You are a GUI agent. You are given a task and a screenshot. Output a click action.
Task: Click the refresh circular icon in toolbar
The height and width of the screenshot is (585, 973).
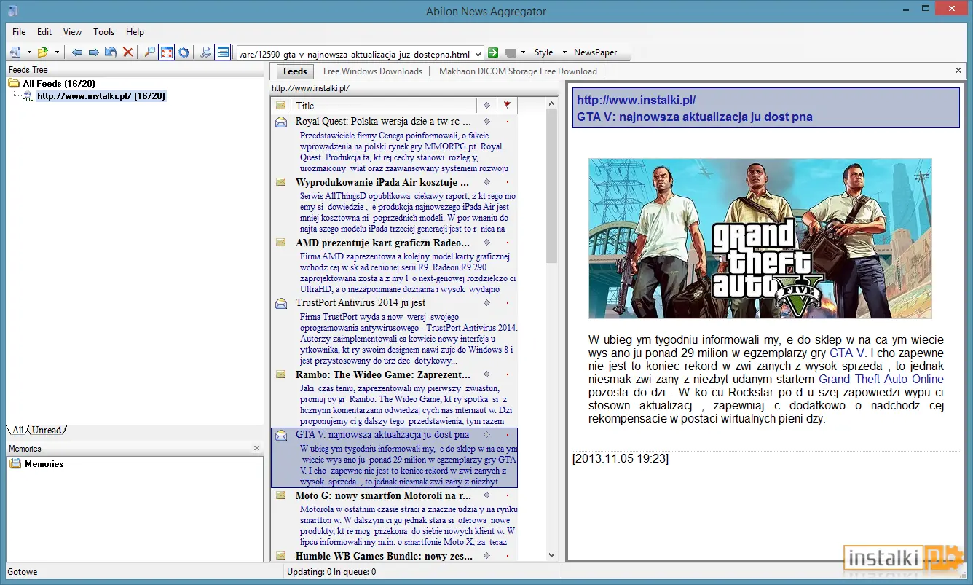184,52
